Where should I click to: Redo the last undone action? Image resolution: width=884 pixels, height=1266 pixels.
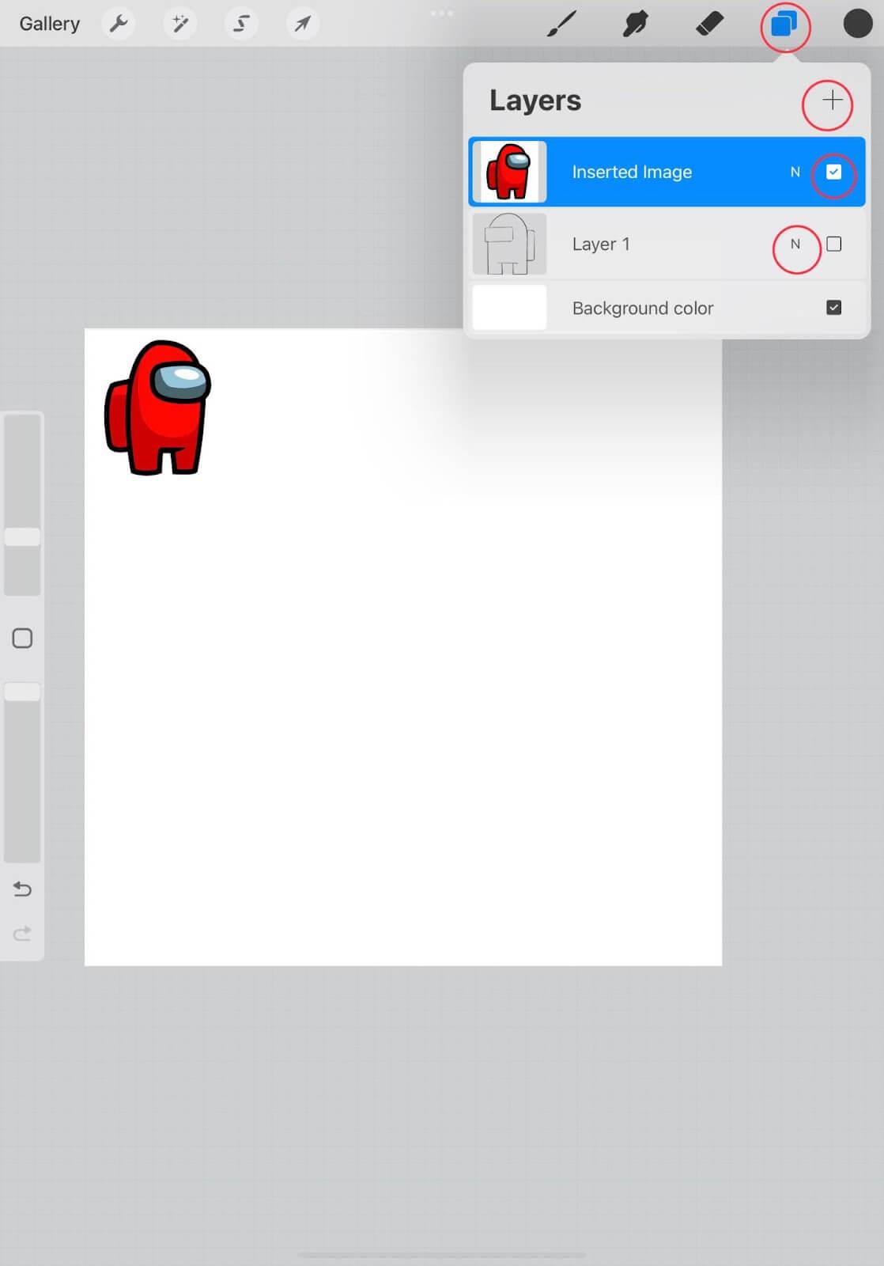coord(22,934)
